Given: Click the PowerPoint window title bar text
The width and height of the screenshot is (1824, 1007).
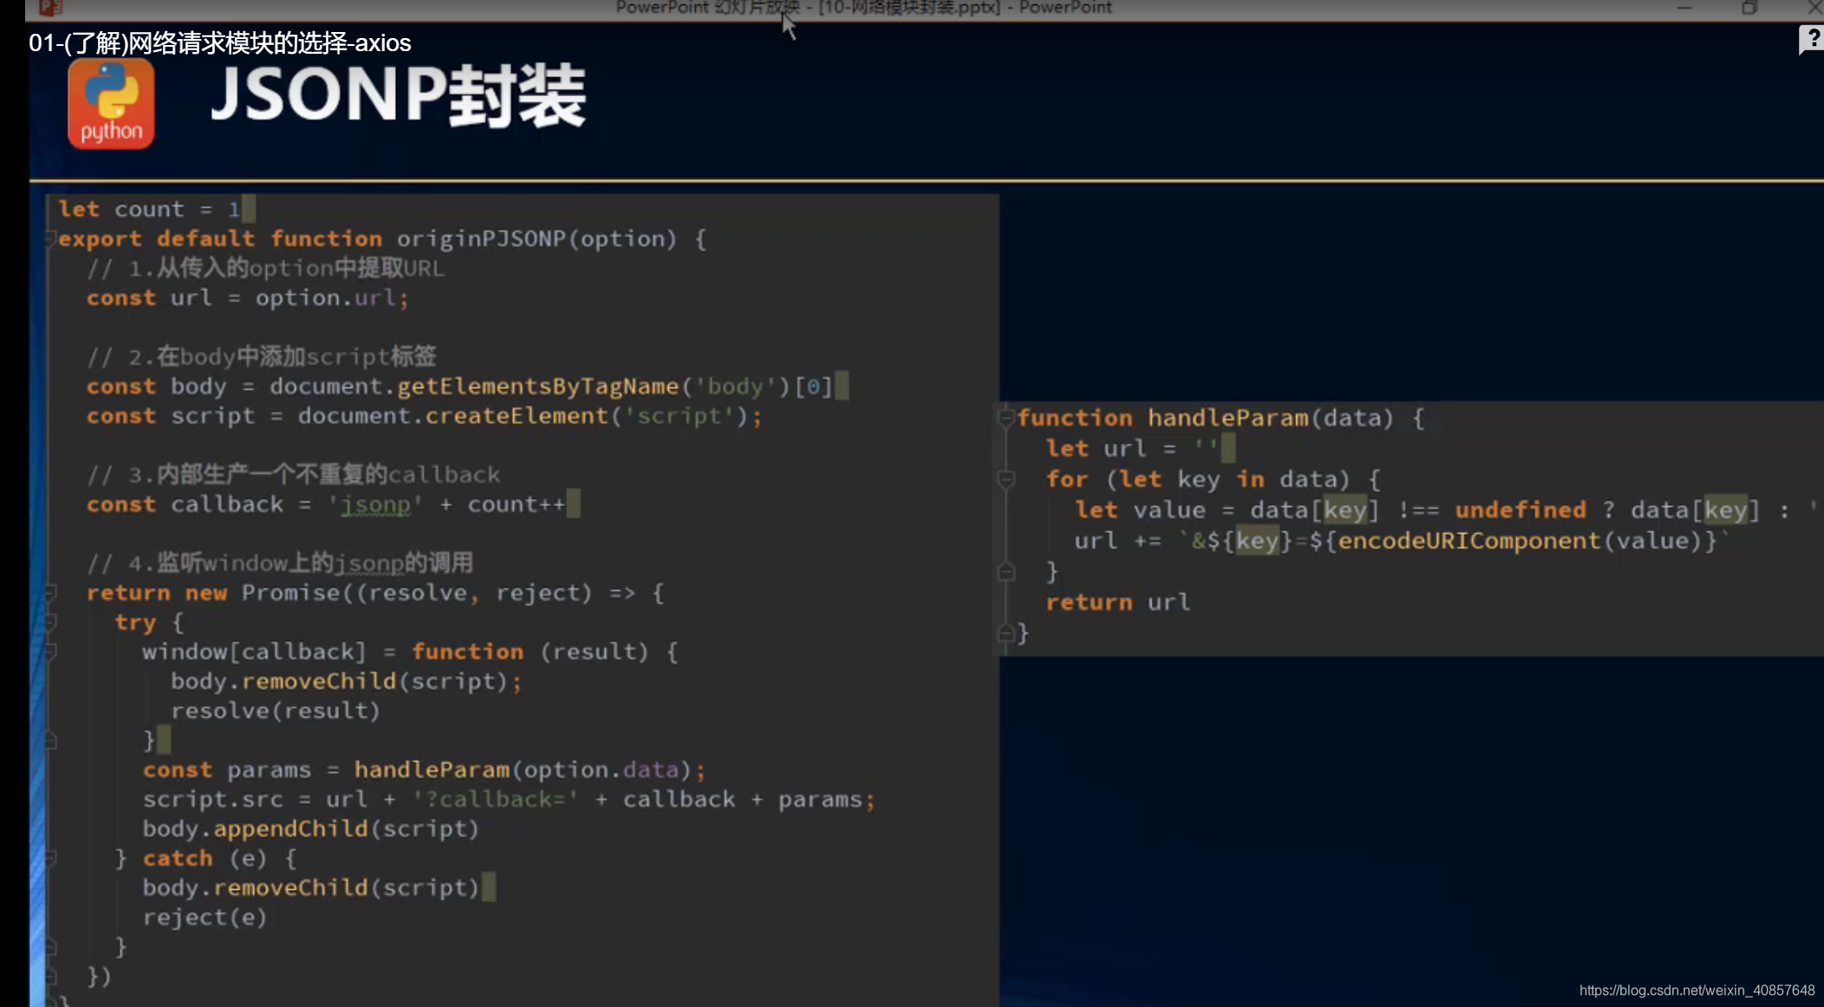Looking at the screenshot, I should [x=863, y=8].
